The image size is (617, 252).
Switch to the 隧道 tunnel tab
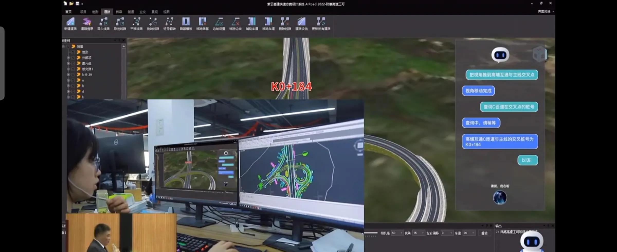coord(131,12)
